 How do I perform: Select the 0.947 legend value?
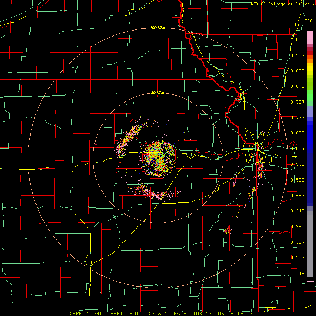[297, 55]
